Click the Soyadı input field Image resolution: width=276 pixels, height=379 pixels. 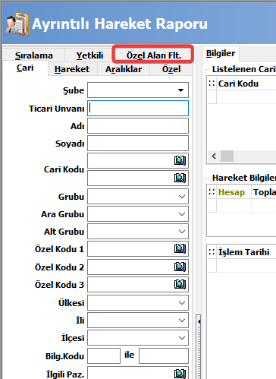(138, 144)
